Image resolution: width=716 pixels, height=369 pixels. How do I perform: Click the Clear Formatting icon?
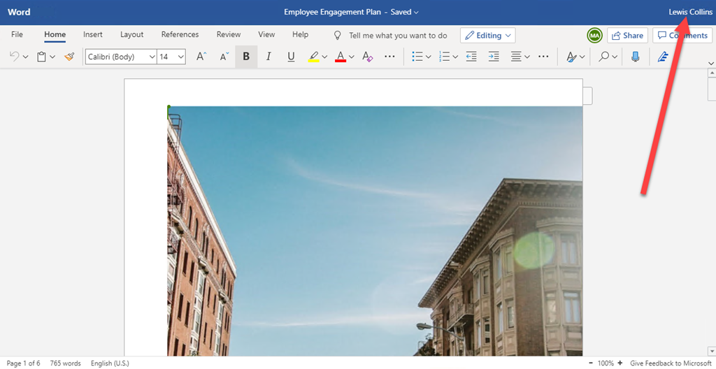click(x=368, y=57)
